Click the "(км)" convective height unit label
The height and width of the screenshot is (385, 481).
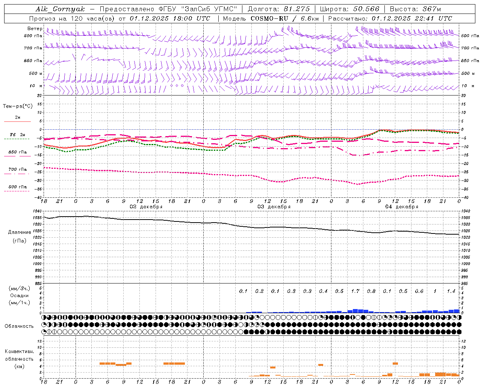[19, 366]
